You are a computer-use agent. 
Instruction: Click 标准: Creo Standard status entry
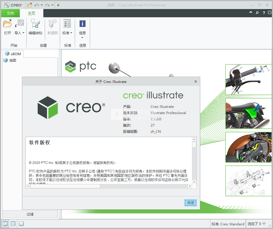click(228, 224)
